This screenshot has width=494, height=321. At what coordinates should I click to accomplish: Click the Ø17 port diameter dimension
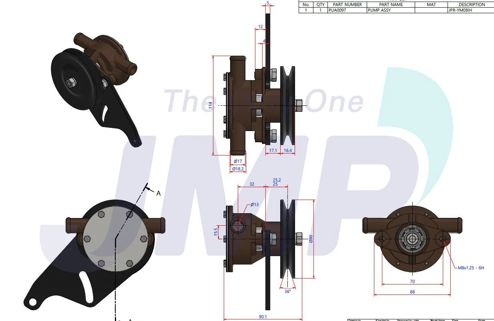[238, 162]
